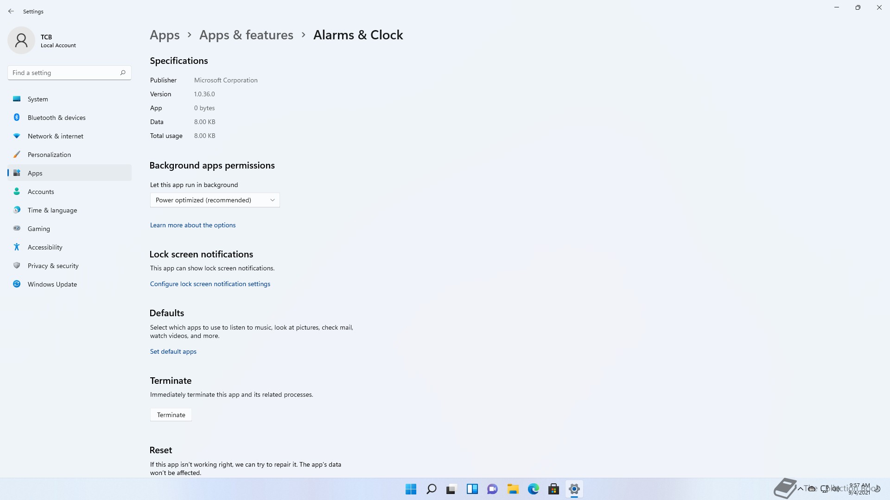Open taskbar Search
This screenshot has height=500, width=890.
431,489
